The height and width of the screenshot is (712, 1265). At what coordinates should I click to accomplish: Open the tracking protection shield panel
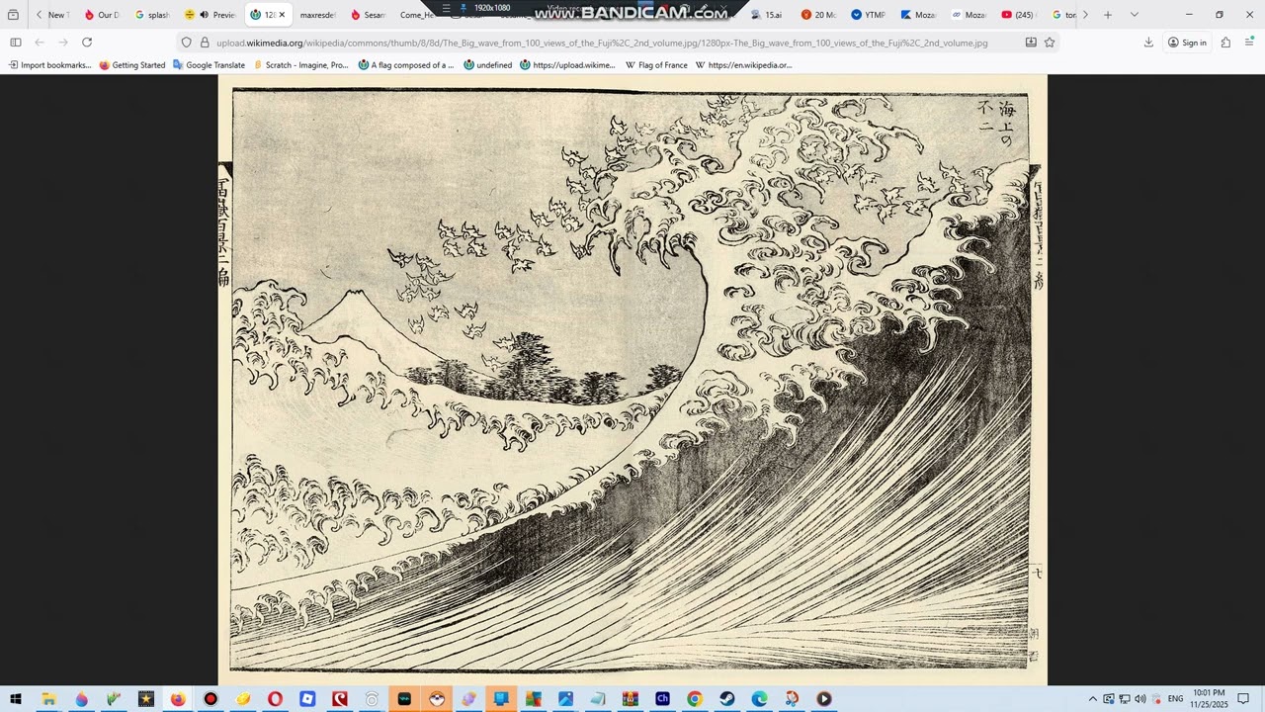pyautogui.click(x=186, y=43)
